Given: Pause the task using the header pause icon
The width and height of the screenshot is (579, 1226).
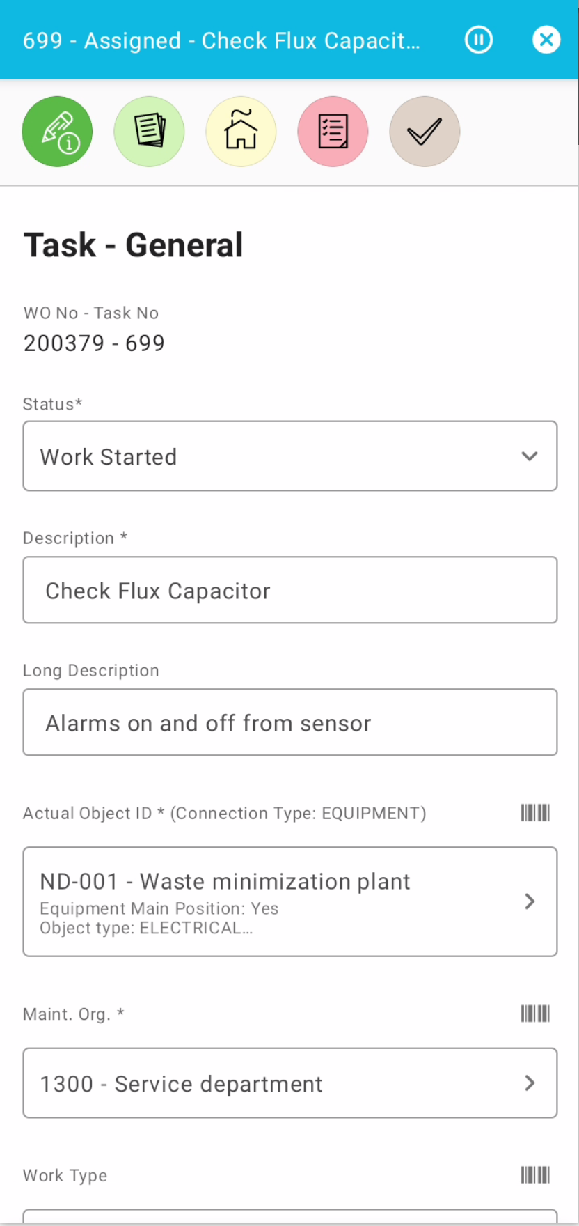Looking at the screenshot, I should pos(479,40).
